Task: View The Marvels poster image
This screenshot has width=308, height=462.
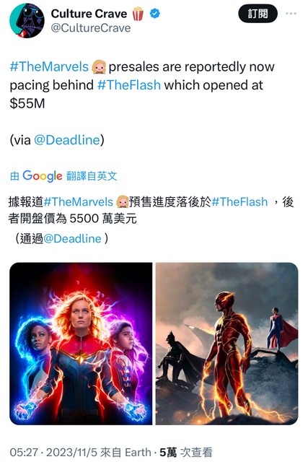Action: coord(81,344)
